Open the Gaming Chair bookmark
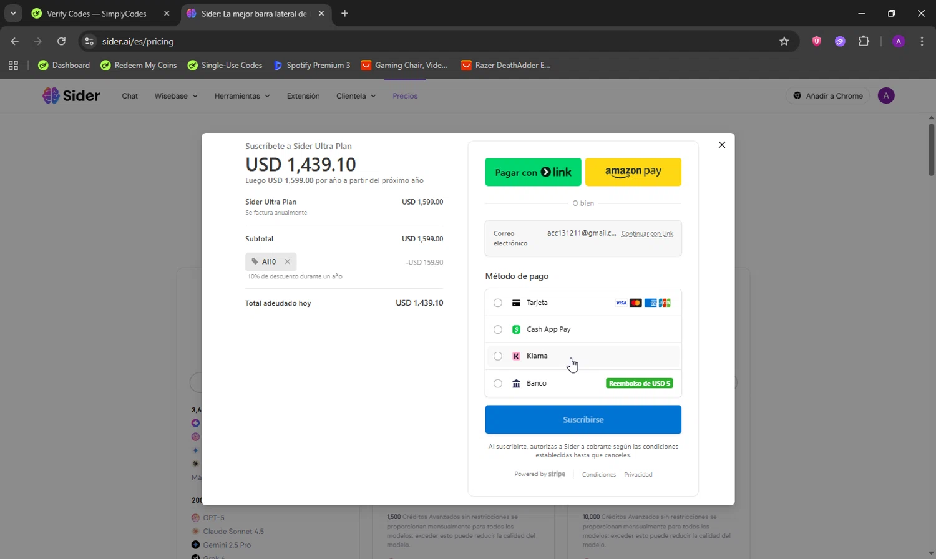The height and width of the screenshot is (559, 936). tap(404, 66)
